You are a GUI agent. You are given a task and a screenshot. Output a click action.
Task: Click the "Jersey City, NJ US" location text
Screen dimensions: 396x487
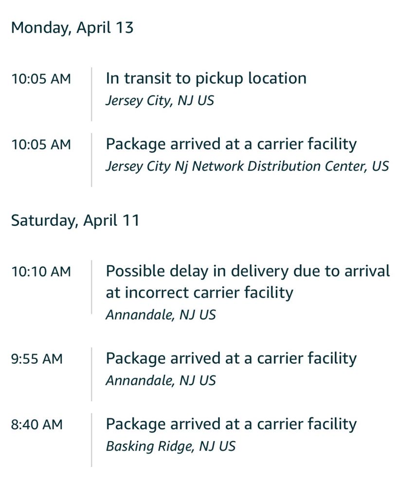click(160, 101)
